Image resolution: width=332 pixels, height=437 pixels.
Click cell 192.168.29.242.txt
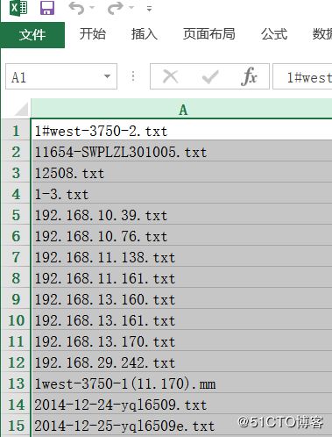(x=181, y=362)
